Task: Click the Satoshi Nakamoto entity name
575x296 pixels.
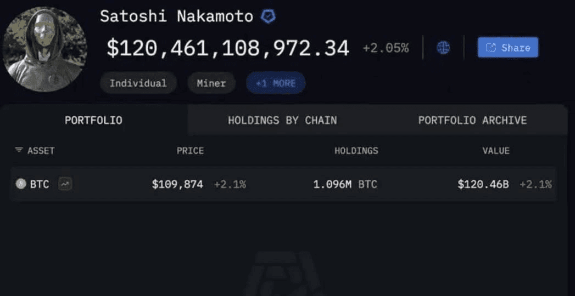Action: [x=176, y=16]
